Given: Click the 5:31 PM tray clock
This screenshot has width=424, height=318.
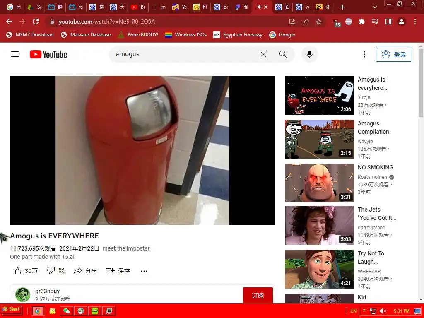Looking at the screenshot, I should click(x=401, y=311).
